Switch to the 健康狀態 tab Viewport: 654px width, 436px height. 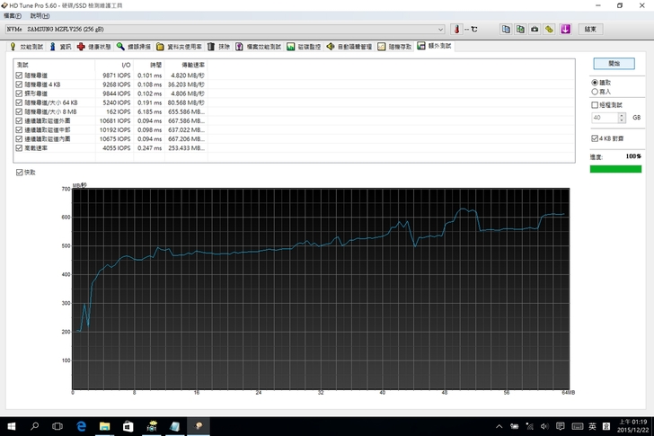[x=93, y=46]
